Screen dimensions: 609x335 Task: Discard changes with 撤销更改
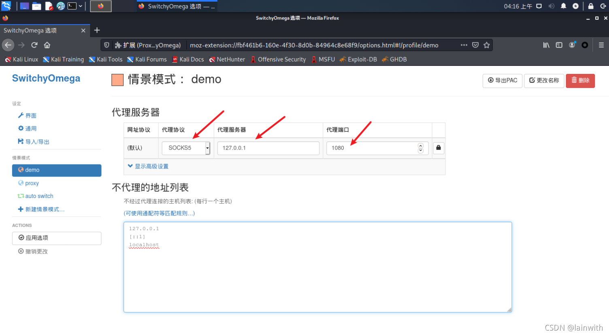click(x=33, y=251)
